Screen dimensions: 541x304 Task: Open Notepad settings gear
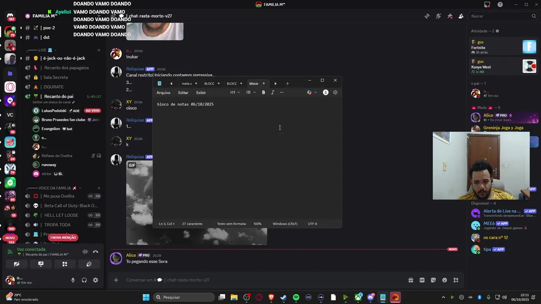click(335, 92)
